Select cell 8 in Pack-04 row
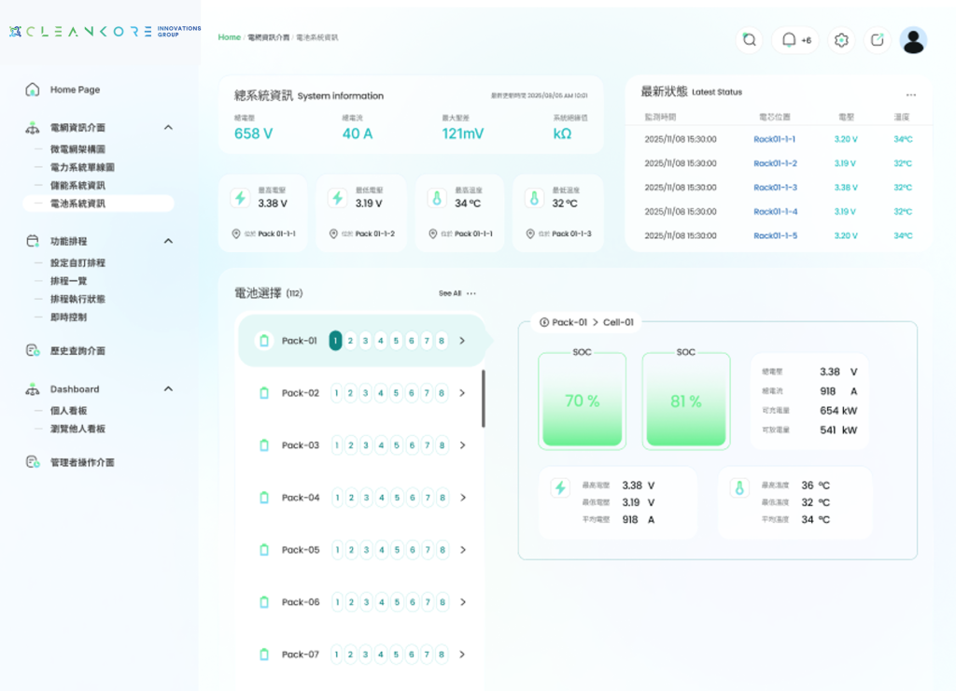 [x=442, y=498]
